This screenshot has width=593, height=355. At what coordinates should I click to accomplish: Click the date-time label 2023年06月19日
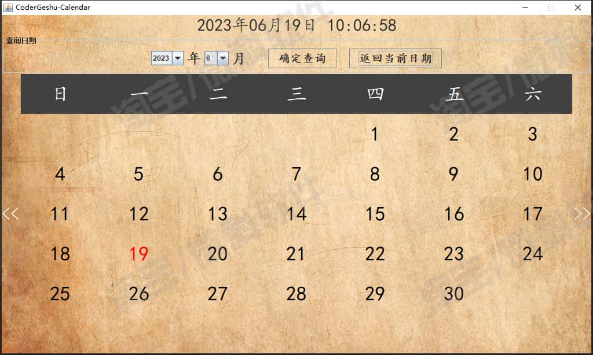click(x=256, y=25)
